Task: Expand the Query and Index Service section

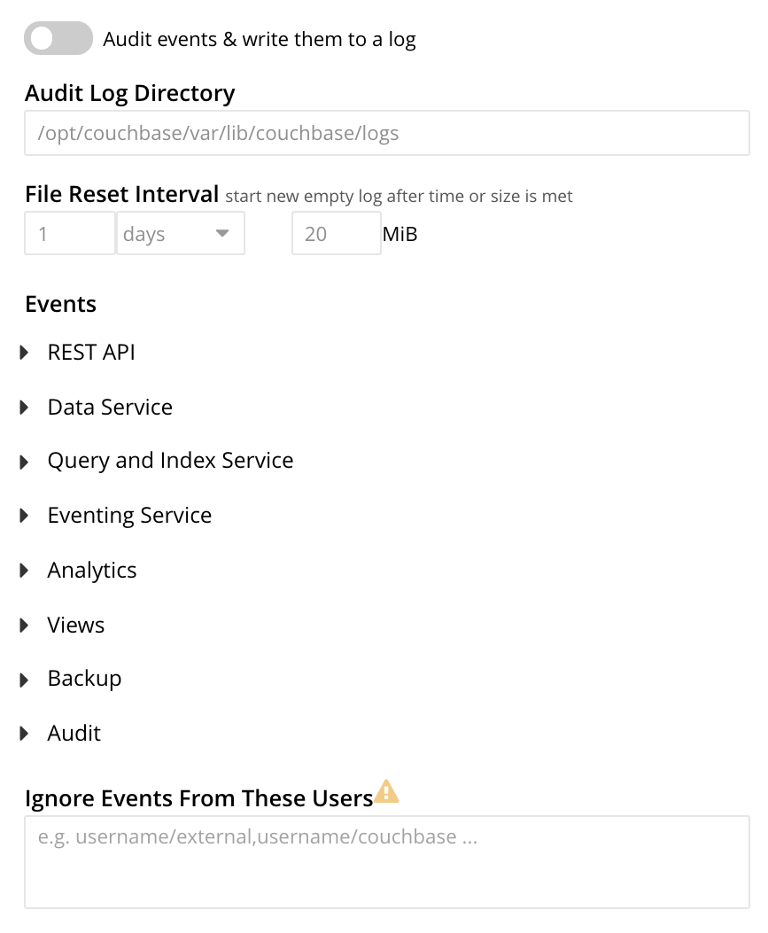Action: click(23, 461)
